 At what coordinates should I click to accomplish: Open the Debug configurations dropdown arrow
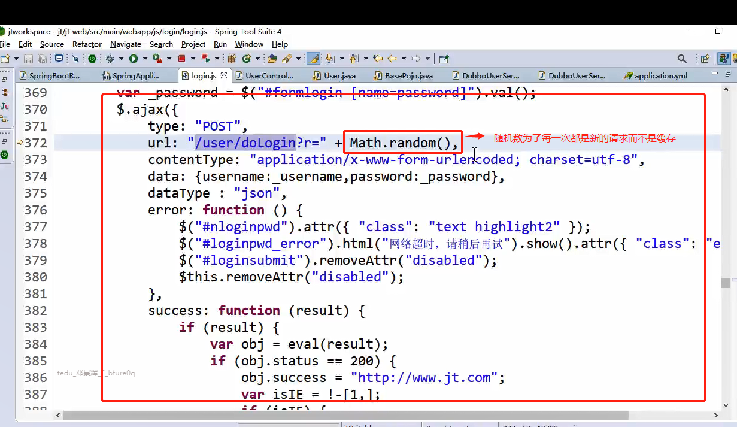tap(121, 59)
